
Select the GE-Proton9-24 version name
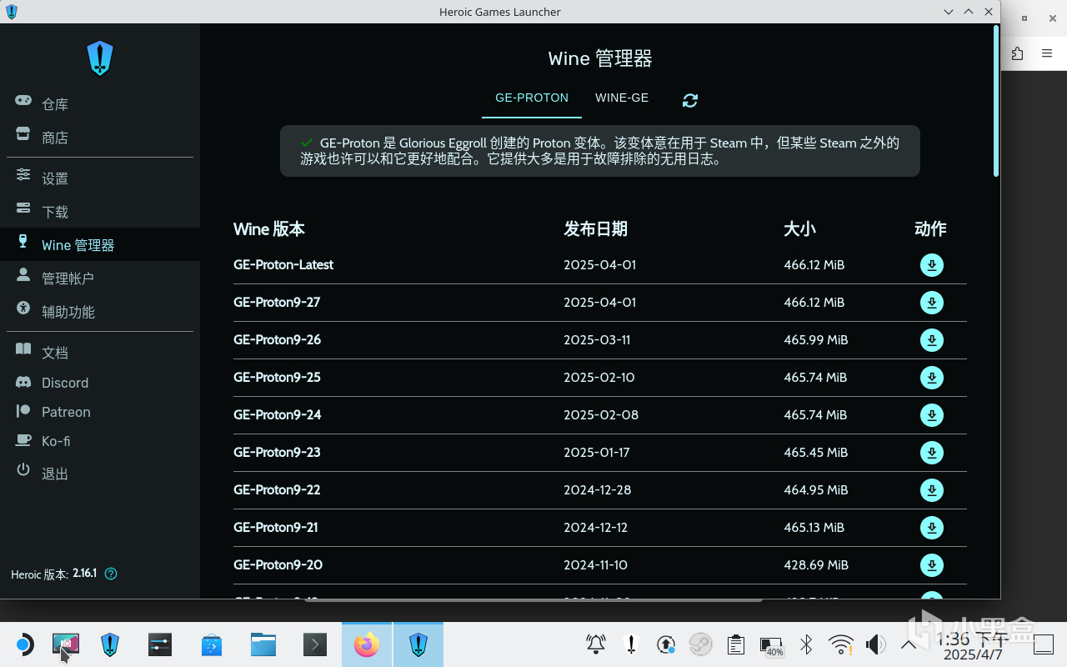point(278,415)
